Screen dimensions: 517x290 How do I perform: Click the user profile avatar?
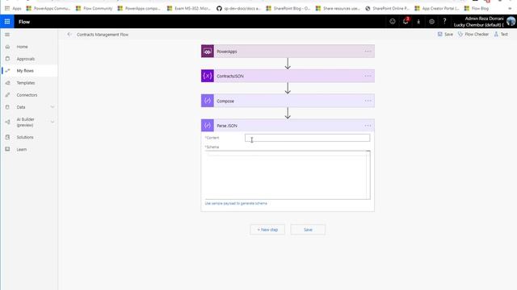[511, 22]
